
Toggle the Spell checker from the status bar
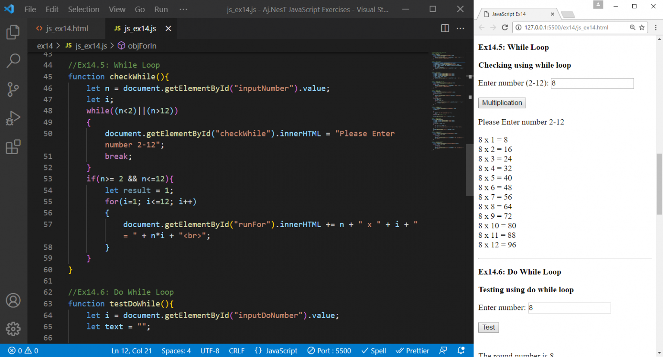pyautogui.click(x=373, y=351)
